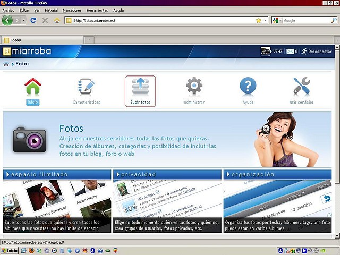Click the site icon in the address bar
The image size is (340, 255).
(x=69, y=21)
